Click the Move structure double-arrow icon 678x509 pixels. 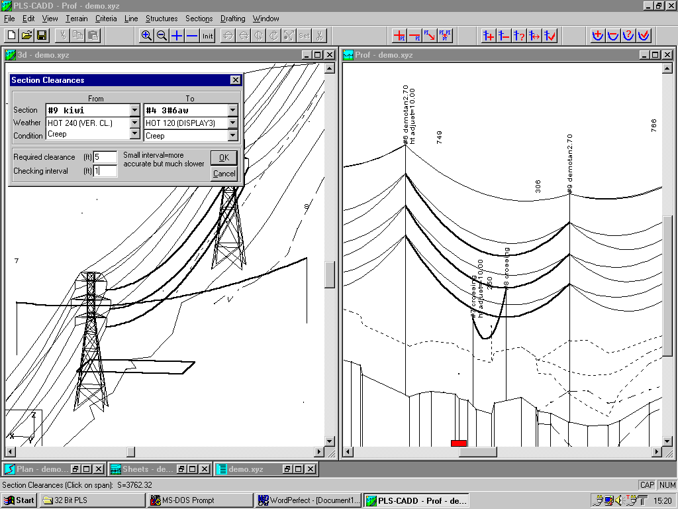(x=534, y=36)
